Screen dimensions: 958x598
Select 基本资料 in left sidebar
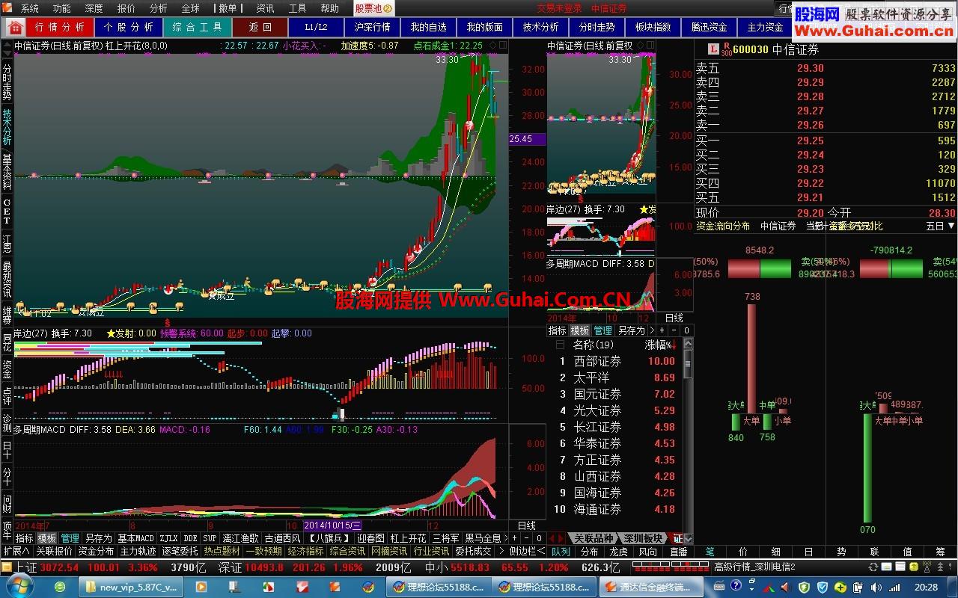[7, 171]
